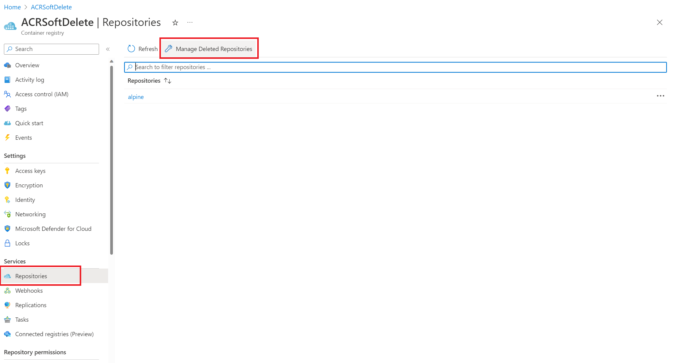Click the Refresh icon
Screen dimensions: 676x363
tap(131, 48)
